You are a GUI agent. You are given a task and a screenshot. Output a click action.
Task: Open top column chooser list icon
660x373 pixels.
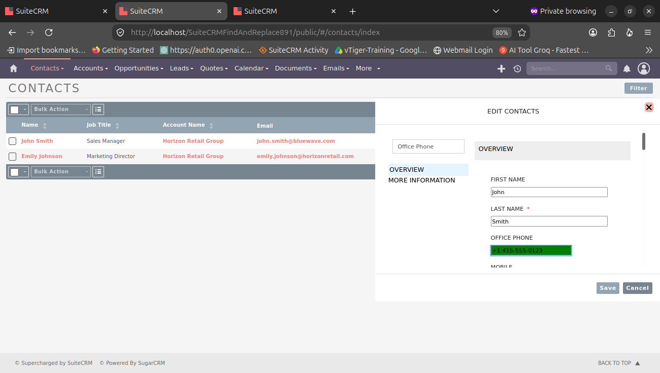(98, 109)
